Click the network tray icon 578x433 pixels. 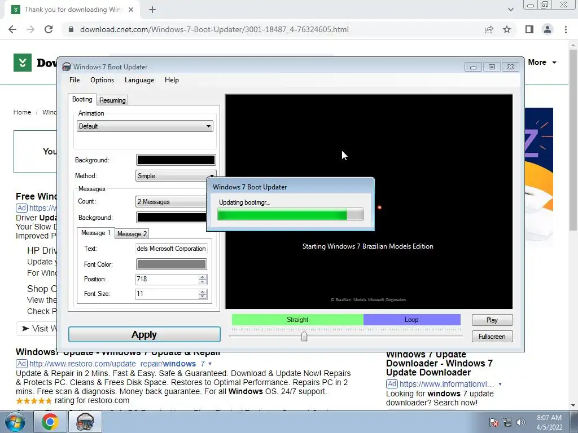(x=507, y=422)
